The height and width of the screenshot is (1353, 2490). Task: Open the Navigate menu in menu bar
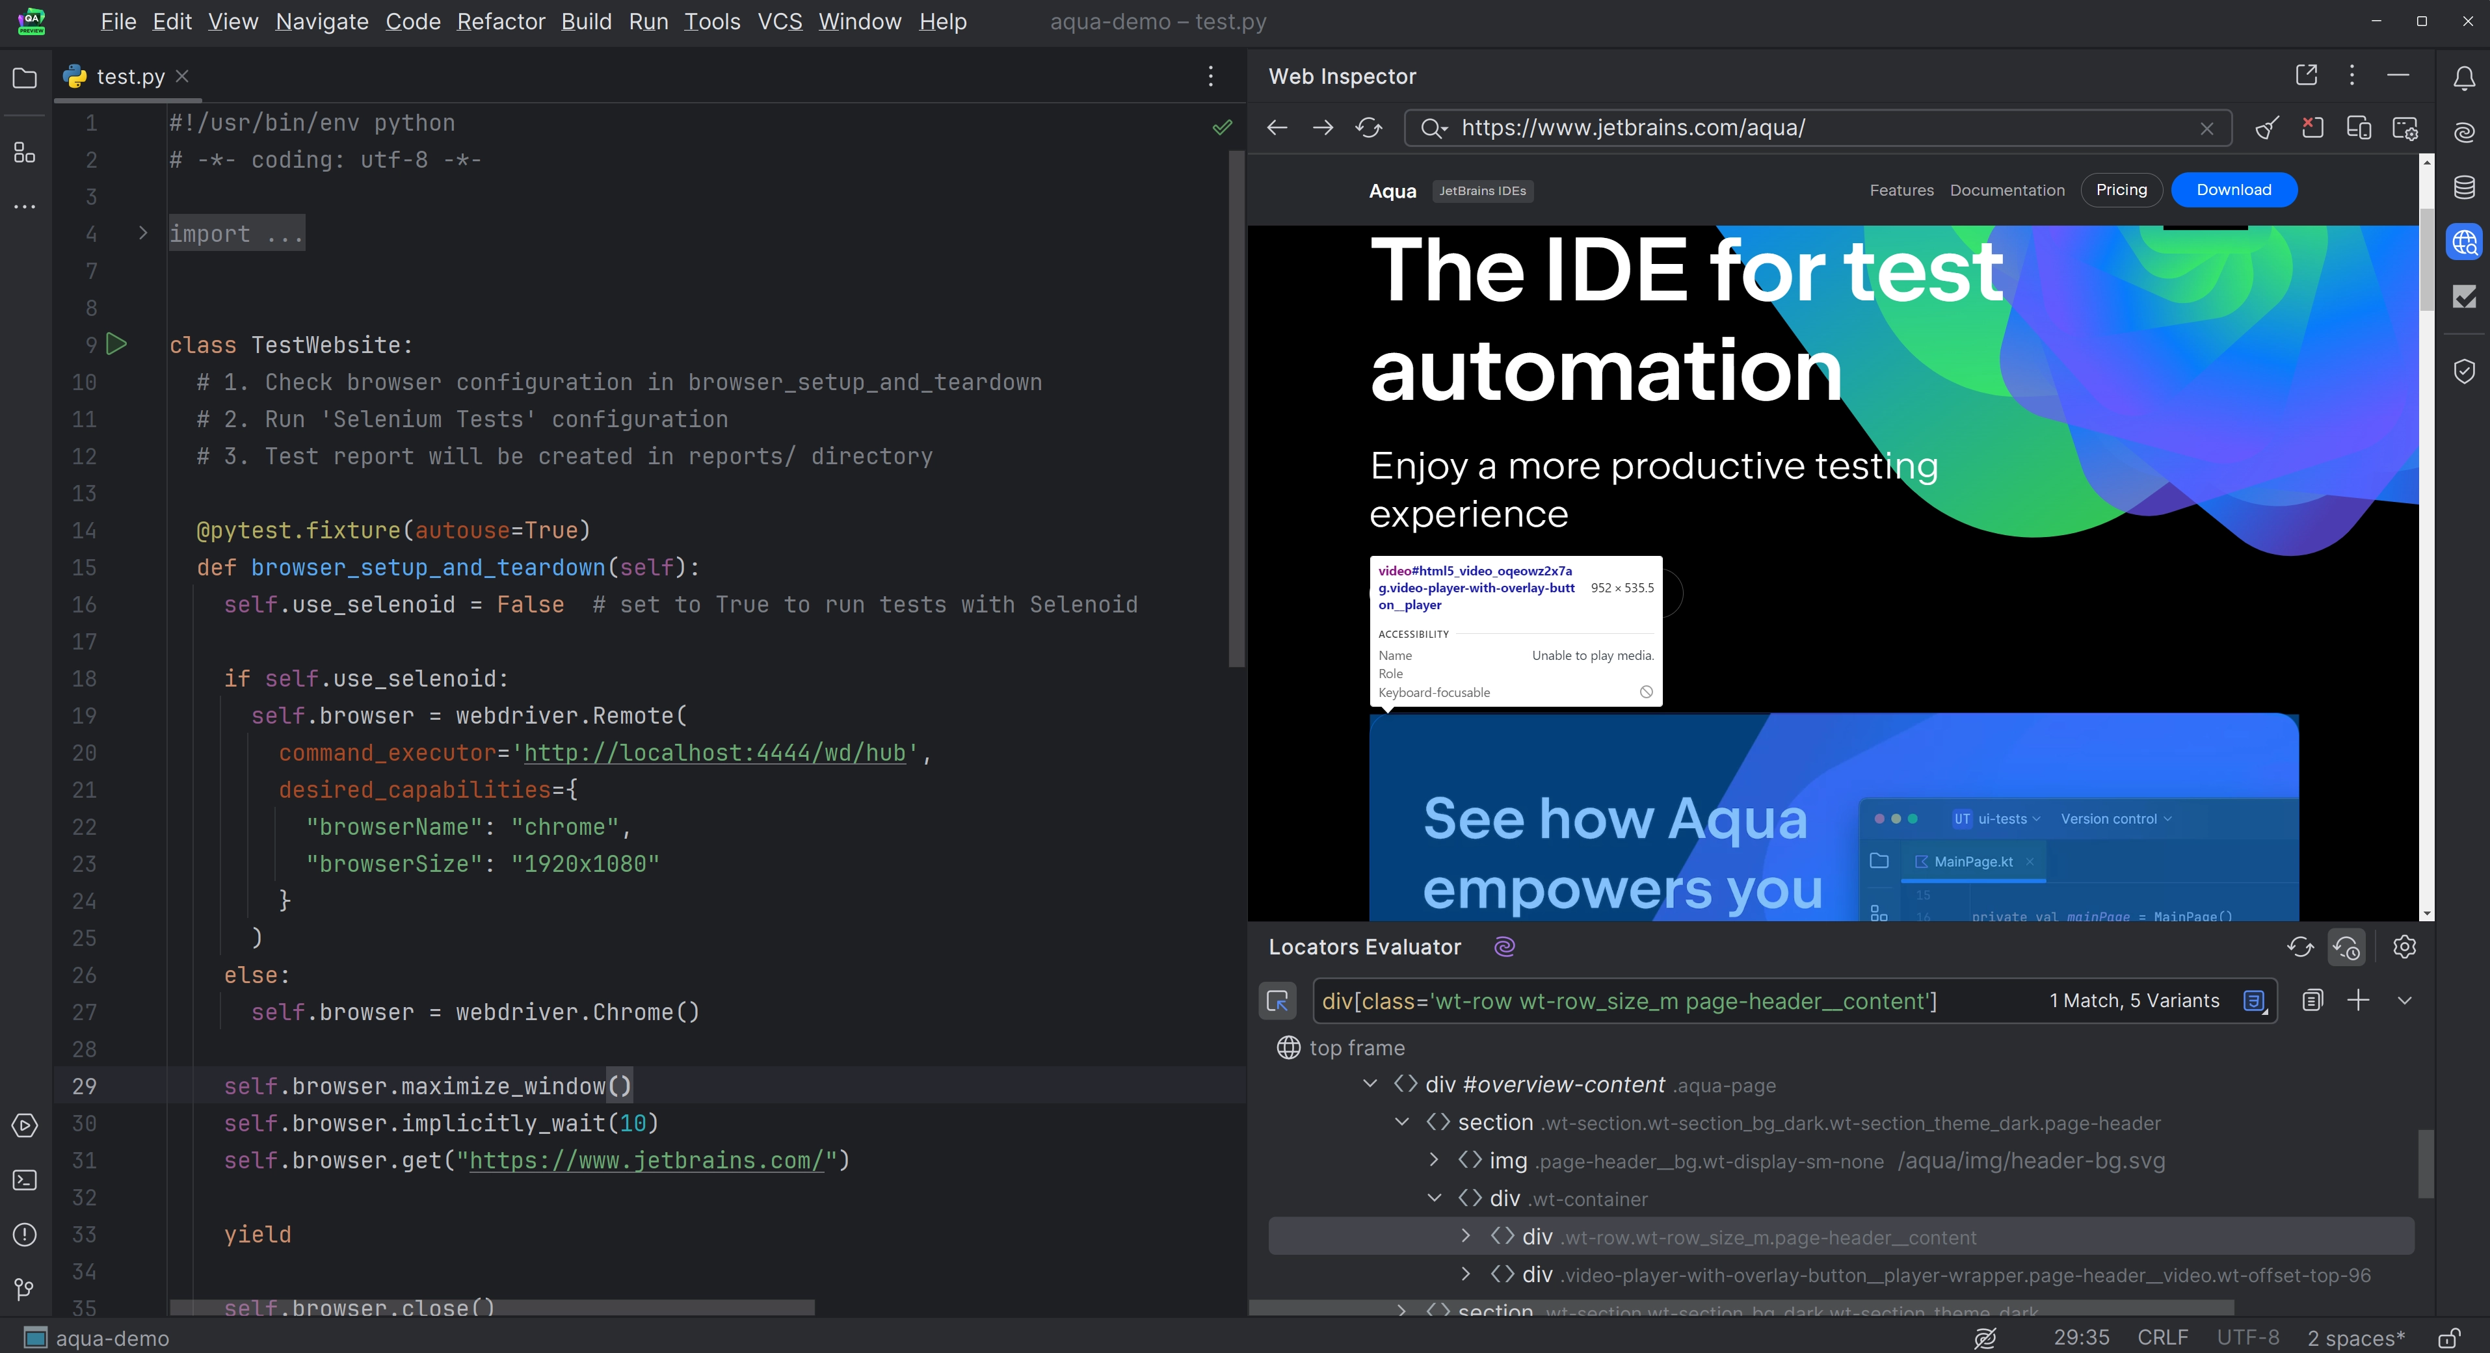coord(322,21)
